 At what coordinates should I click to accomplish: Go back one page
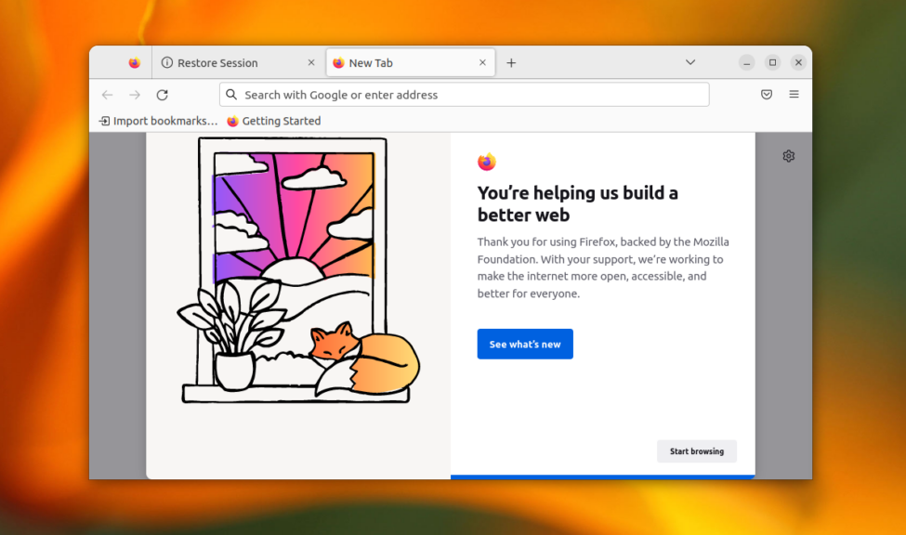(108, 95)
